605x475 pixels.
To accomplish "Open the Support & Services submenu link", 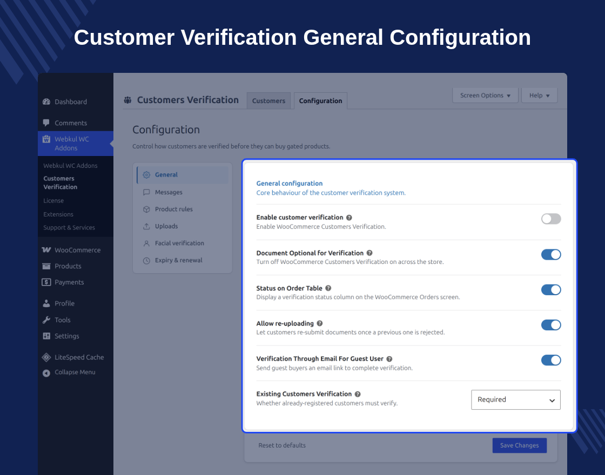I will [x=69, y=227].
